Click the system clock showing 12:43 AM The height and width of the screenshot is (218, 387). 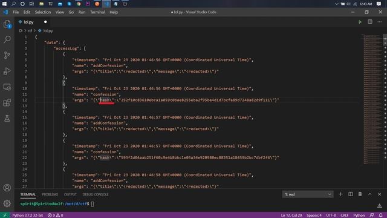click(x=366, y=4)
